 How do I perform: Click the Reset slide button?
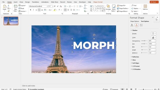point(21,8)
